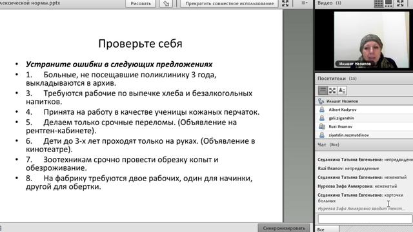Click the chat message input field
413x232 pixels.
pyautogui.click(x=365, y=219)
